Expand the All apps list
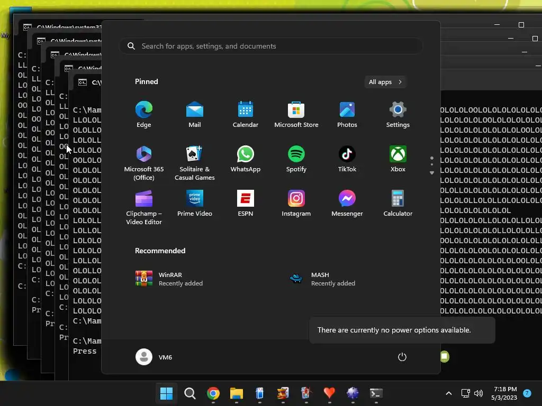This screenshot has width=542, height=406. pos(385,82)
